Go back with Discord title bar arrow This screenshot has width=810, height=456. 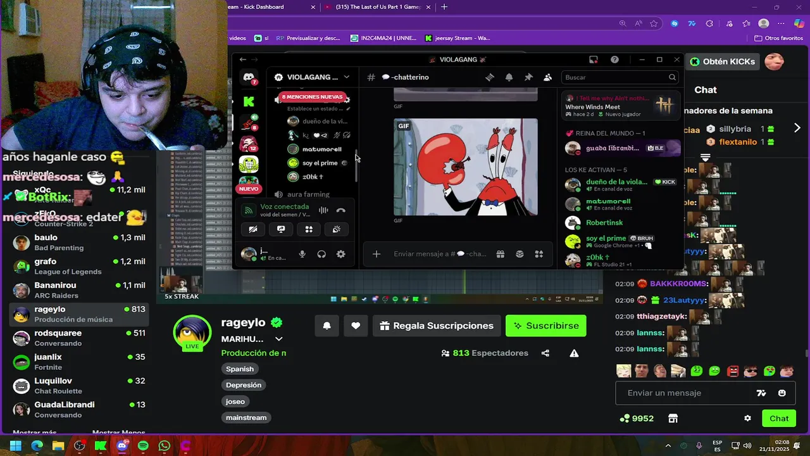point(243,60)
